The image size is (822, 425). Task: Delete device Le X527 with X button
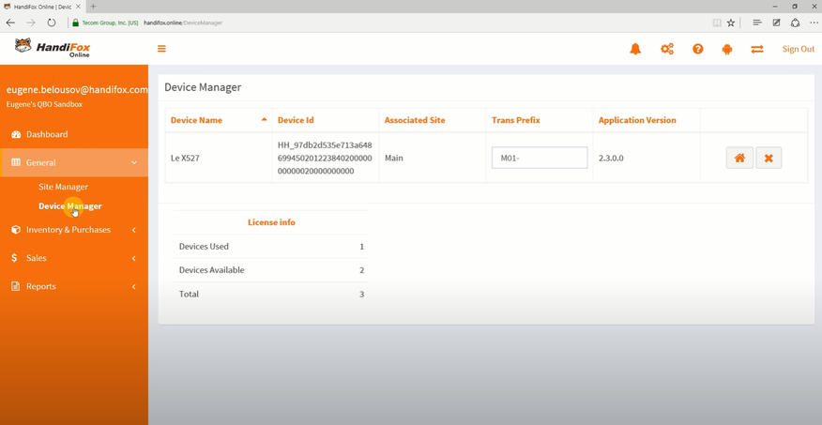coord(769,158)
